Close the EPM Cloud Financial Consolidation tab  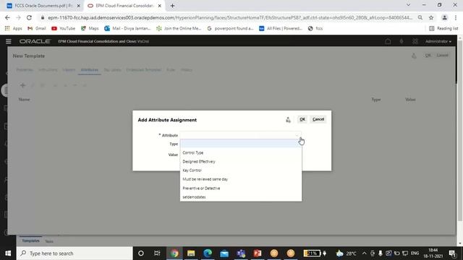(160, 6)
